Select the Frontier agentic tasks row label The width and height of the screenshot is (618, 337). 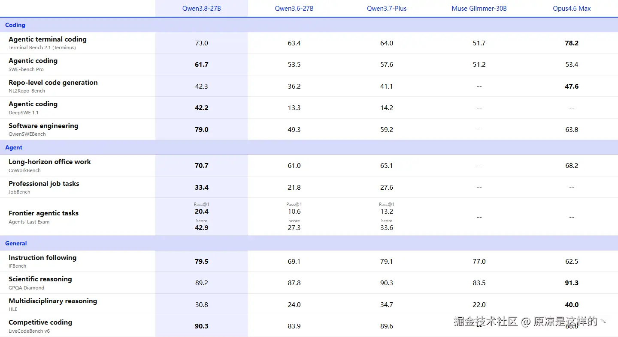pos(43,213)
